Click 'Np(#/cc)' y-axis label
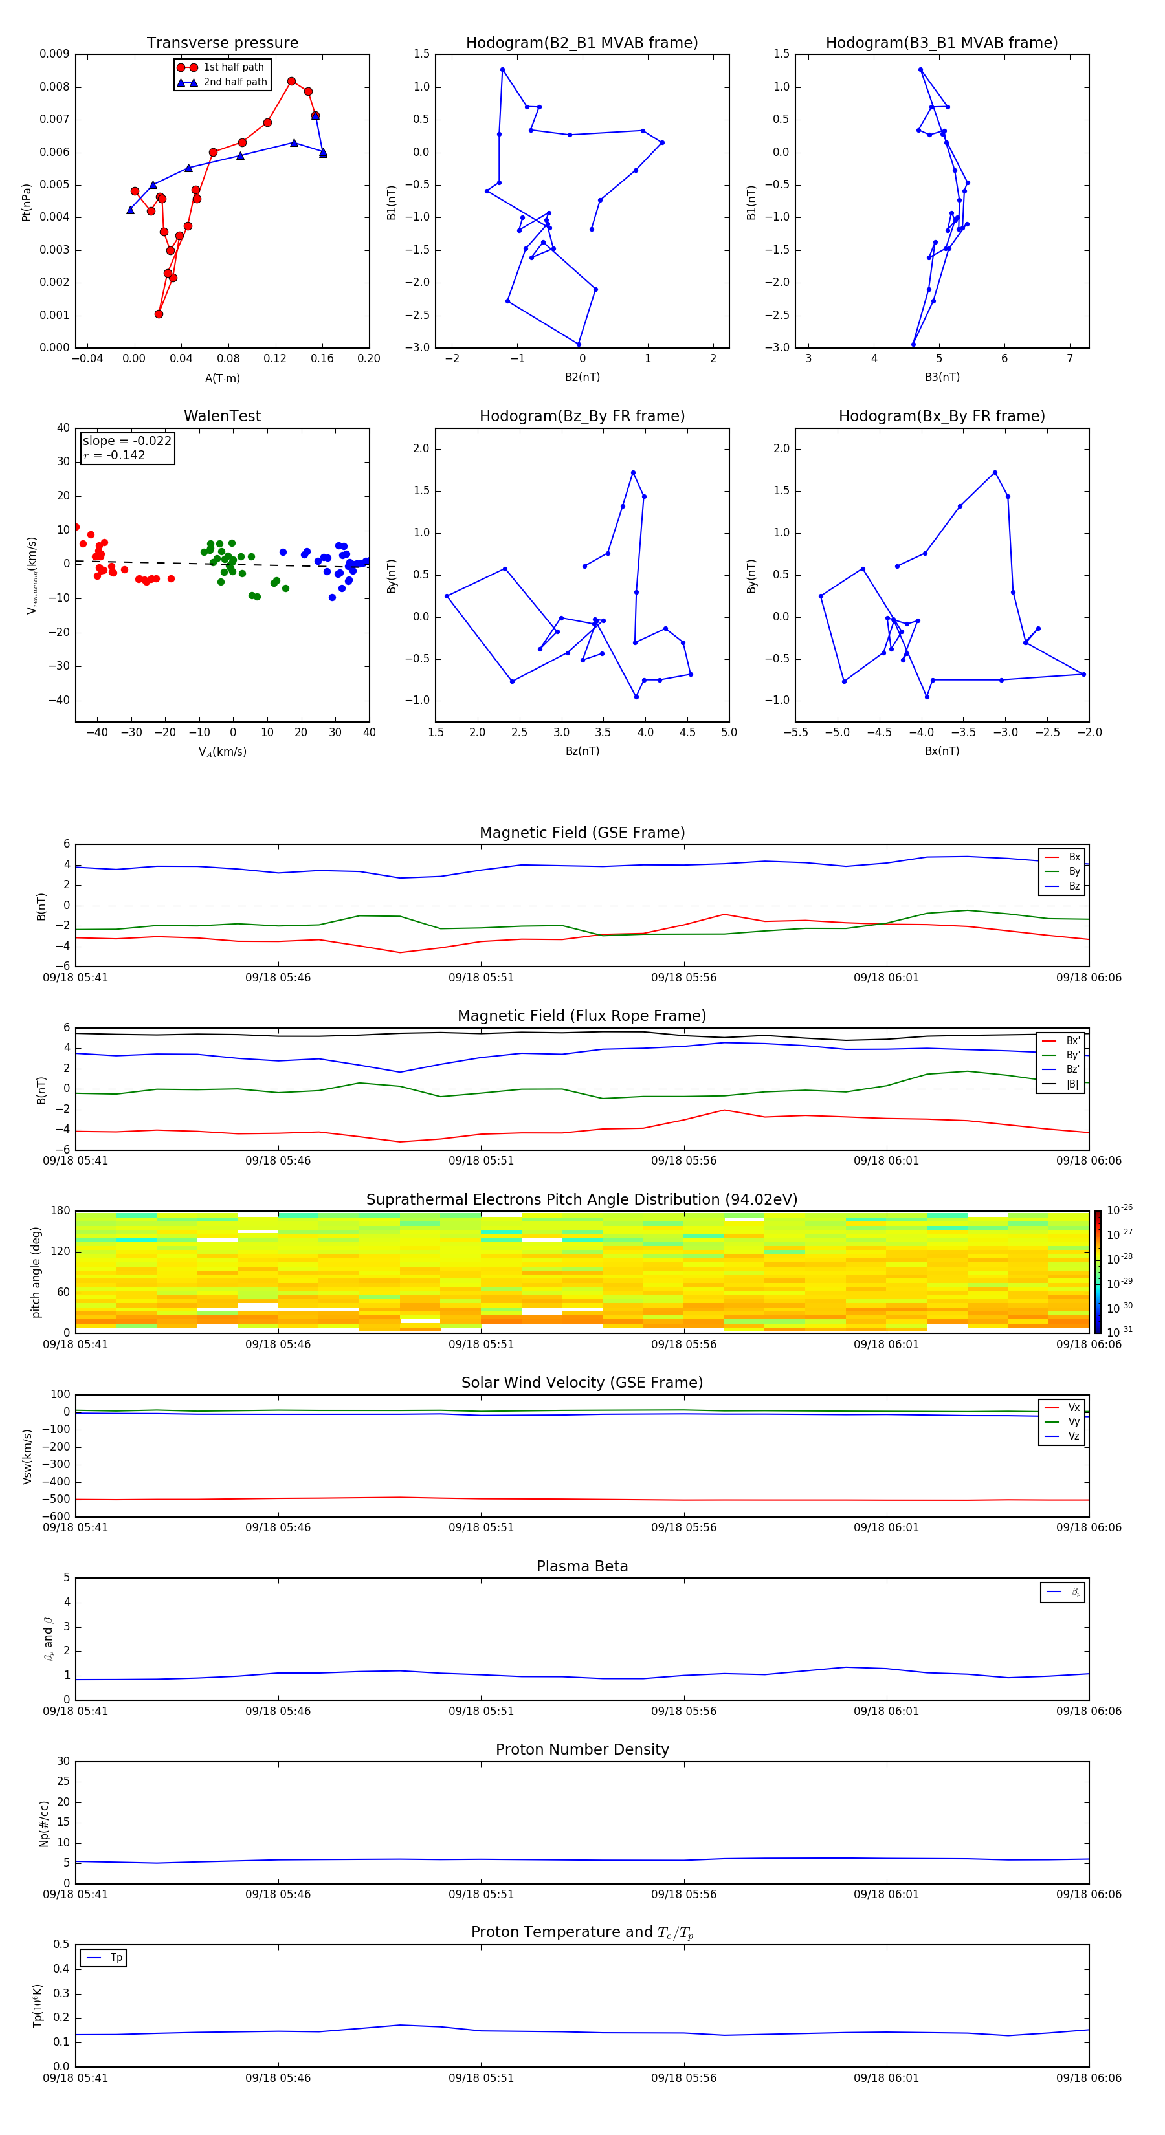1165x2135 pixels. coord(44,1823)
